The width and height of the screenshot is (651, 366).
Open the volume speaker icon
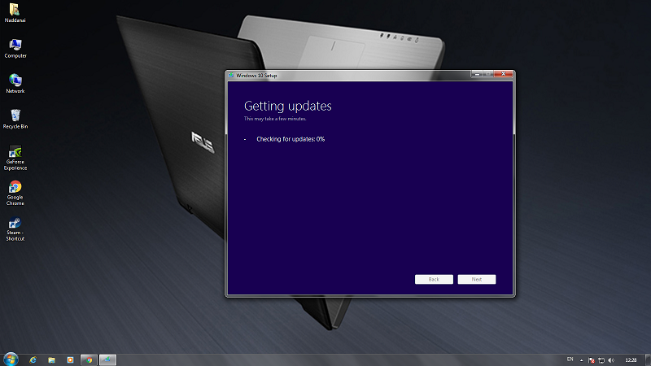pos(611,360)
